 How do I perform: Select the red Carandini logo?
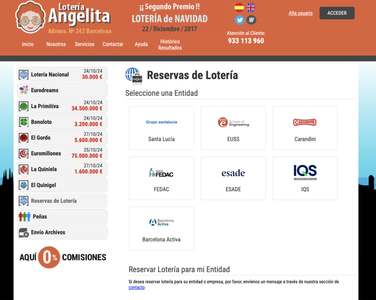[x=305, y=122]
